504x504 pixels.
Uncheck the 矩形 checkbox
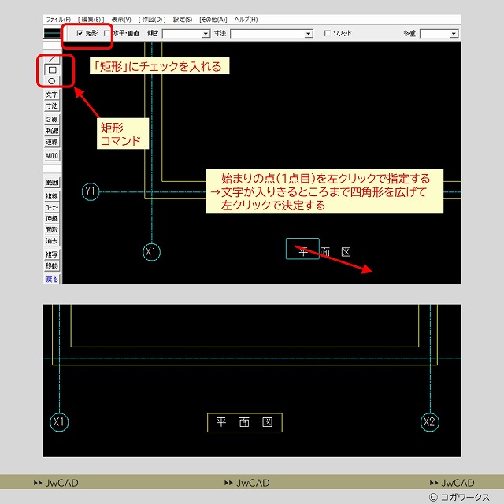(80, 34)
